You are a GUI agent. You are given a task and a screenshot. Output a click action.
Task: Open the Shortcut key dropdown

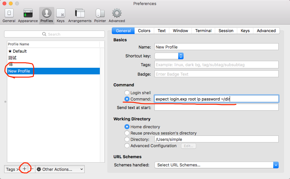point(169,56)
